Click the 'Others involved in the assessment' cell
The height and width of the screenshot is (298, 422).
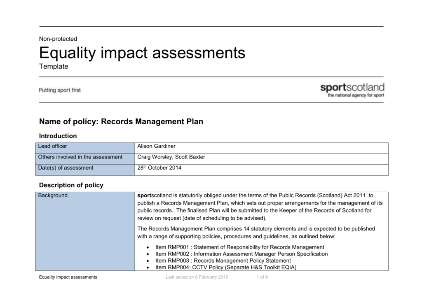coord(80,157)
